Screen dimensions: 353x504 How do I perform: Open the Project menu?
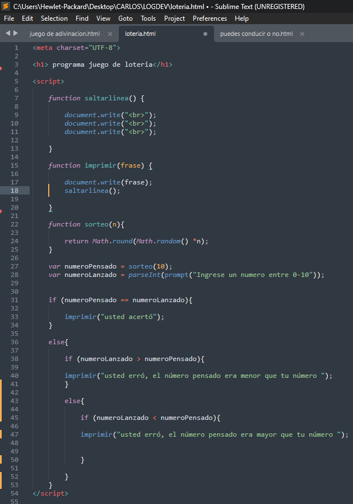pyautogui.click(x=174, y=19)
